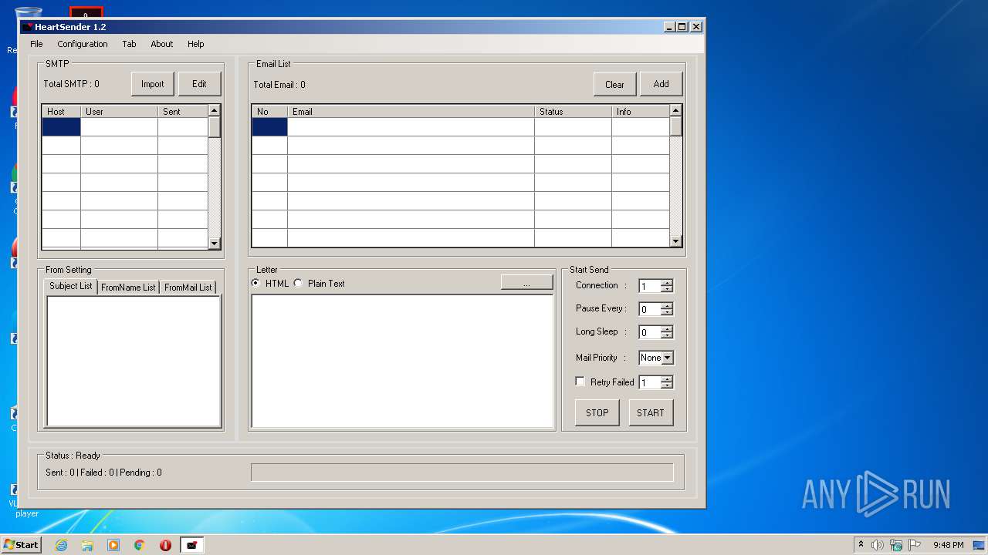Open Windows Media Player from the taskbar
The image size is (988, 555).
click(113, 545)
